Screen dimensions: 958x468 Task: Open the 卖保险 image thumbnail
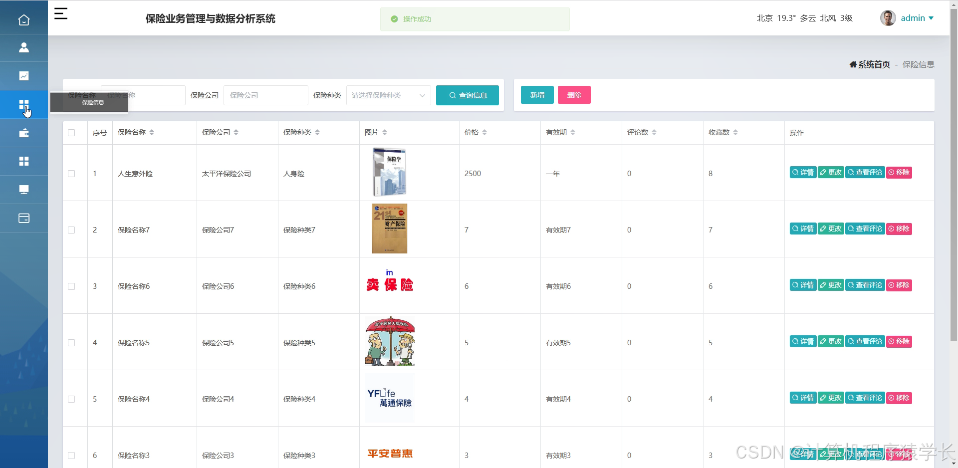pyautogui.click(x=390, y=281)
